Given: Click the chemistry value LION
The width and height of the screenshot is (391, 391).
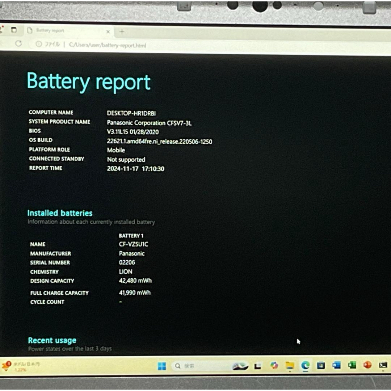Looking at the screenshot, I should [x=126, y=272].
